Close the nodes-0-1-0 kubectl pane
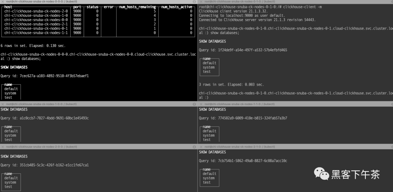The height and width of the screenshot is (192, 393). coord(201,1)
